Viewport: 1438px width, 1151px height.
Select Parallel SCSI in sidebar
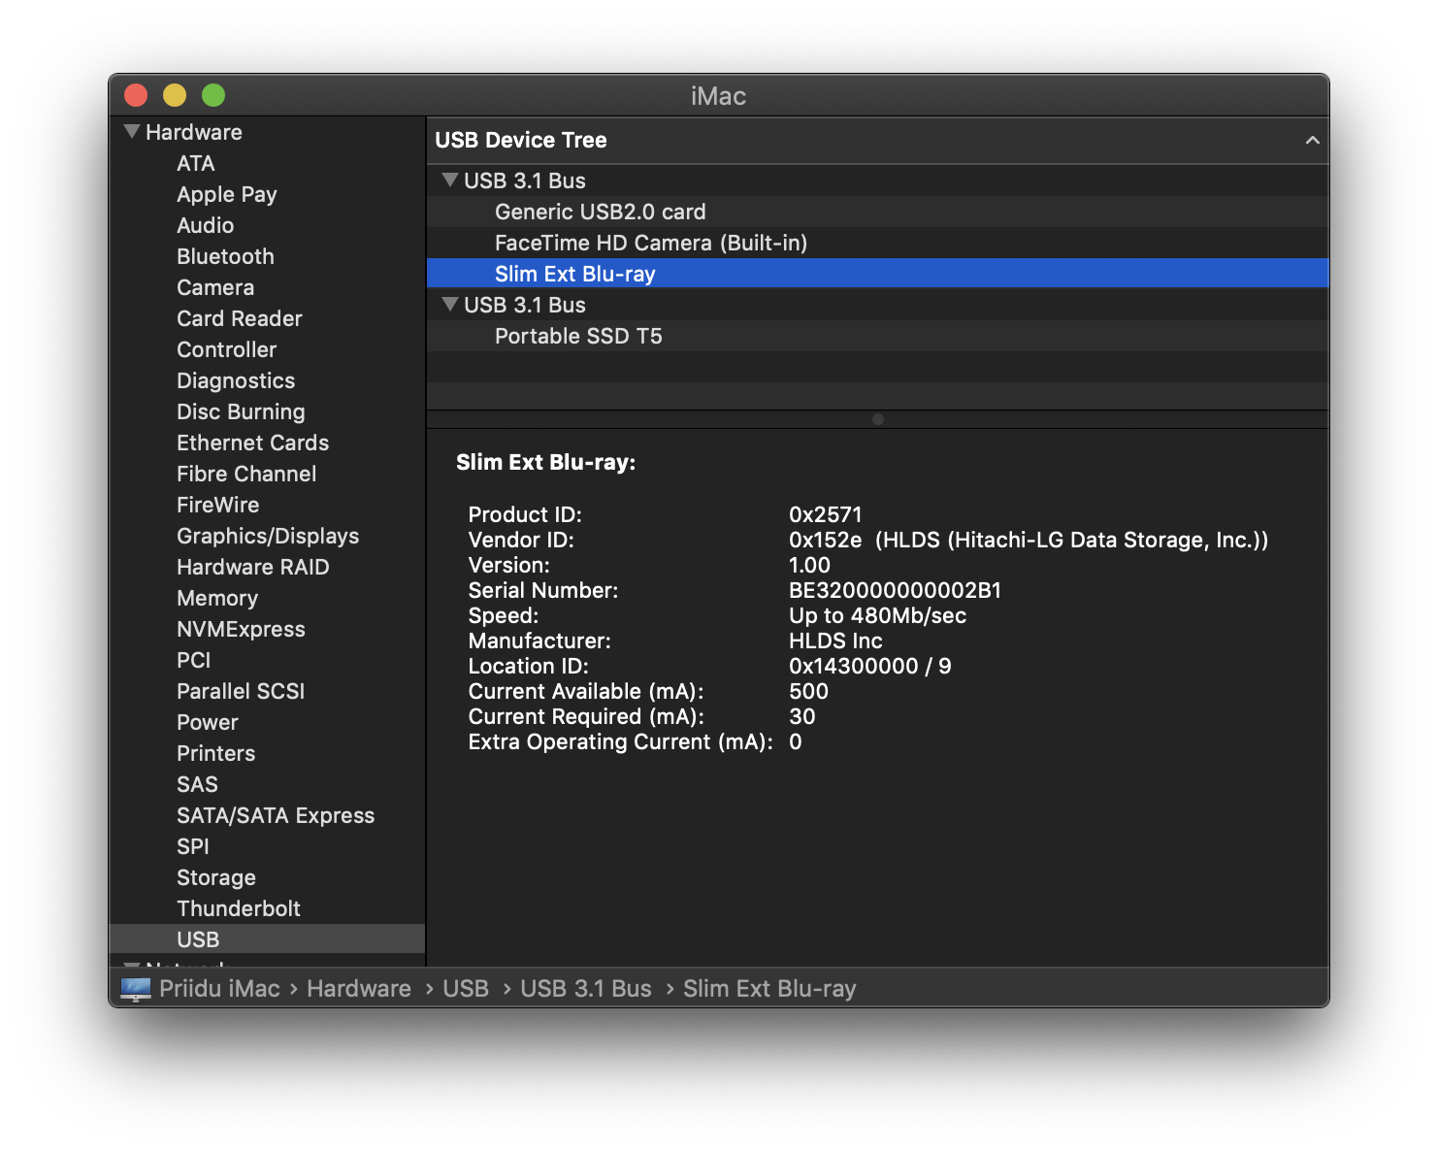point(241,691)
